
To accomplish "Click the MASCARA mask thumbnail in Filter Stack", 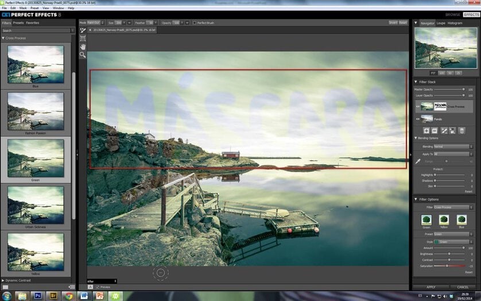I will 440,106.
